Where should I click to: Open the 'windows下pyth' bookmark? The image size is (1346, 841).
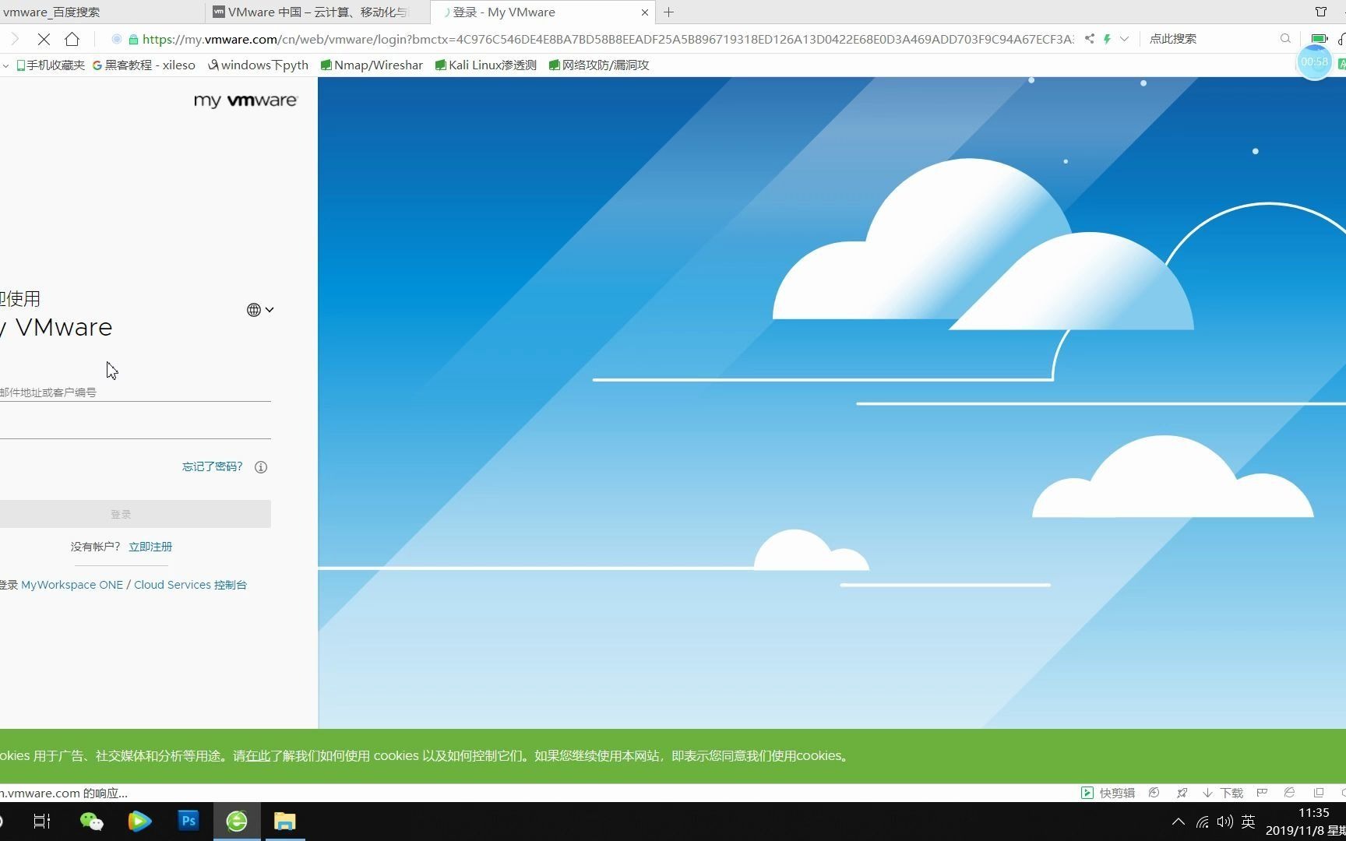258,65
